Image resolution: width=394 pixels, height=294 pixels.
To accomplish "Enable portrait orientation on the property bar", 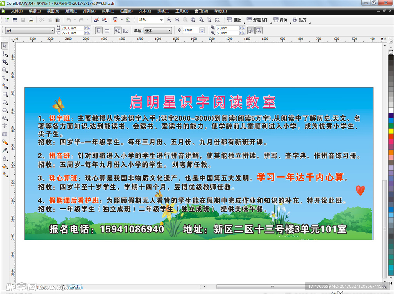I will [x=98, y=30].
